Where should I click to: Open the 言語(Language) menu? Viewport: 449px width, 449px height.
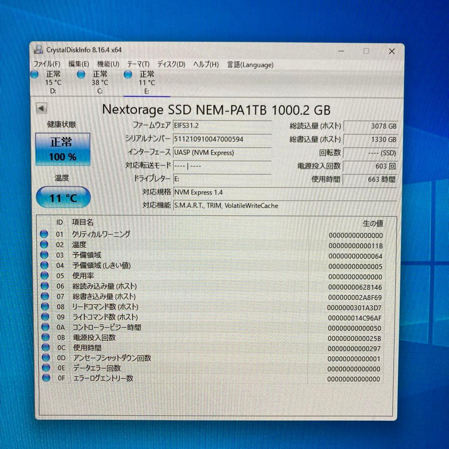249,65
